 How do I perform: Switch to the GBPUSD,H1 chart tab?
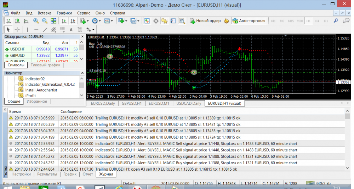point(132,103)
